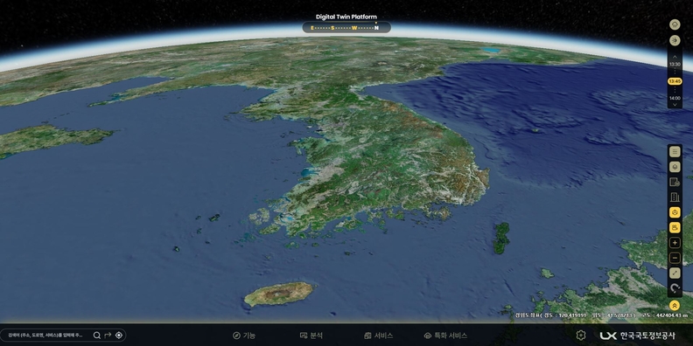
Task: Click the sun lighting icon
Action: pyautogui.click(x=675, y=40)
